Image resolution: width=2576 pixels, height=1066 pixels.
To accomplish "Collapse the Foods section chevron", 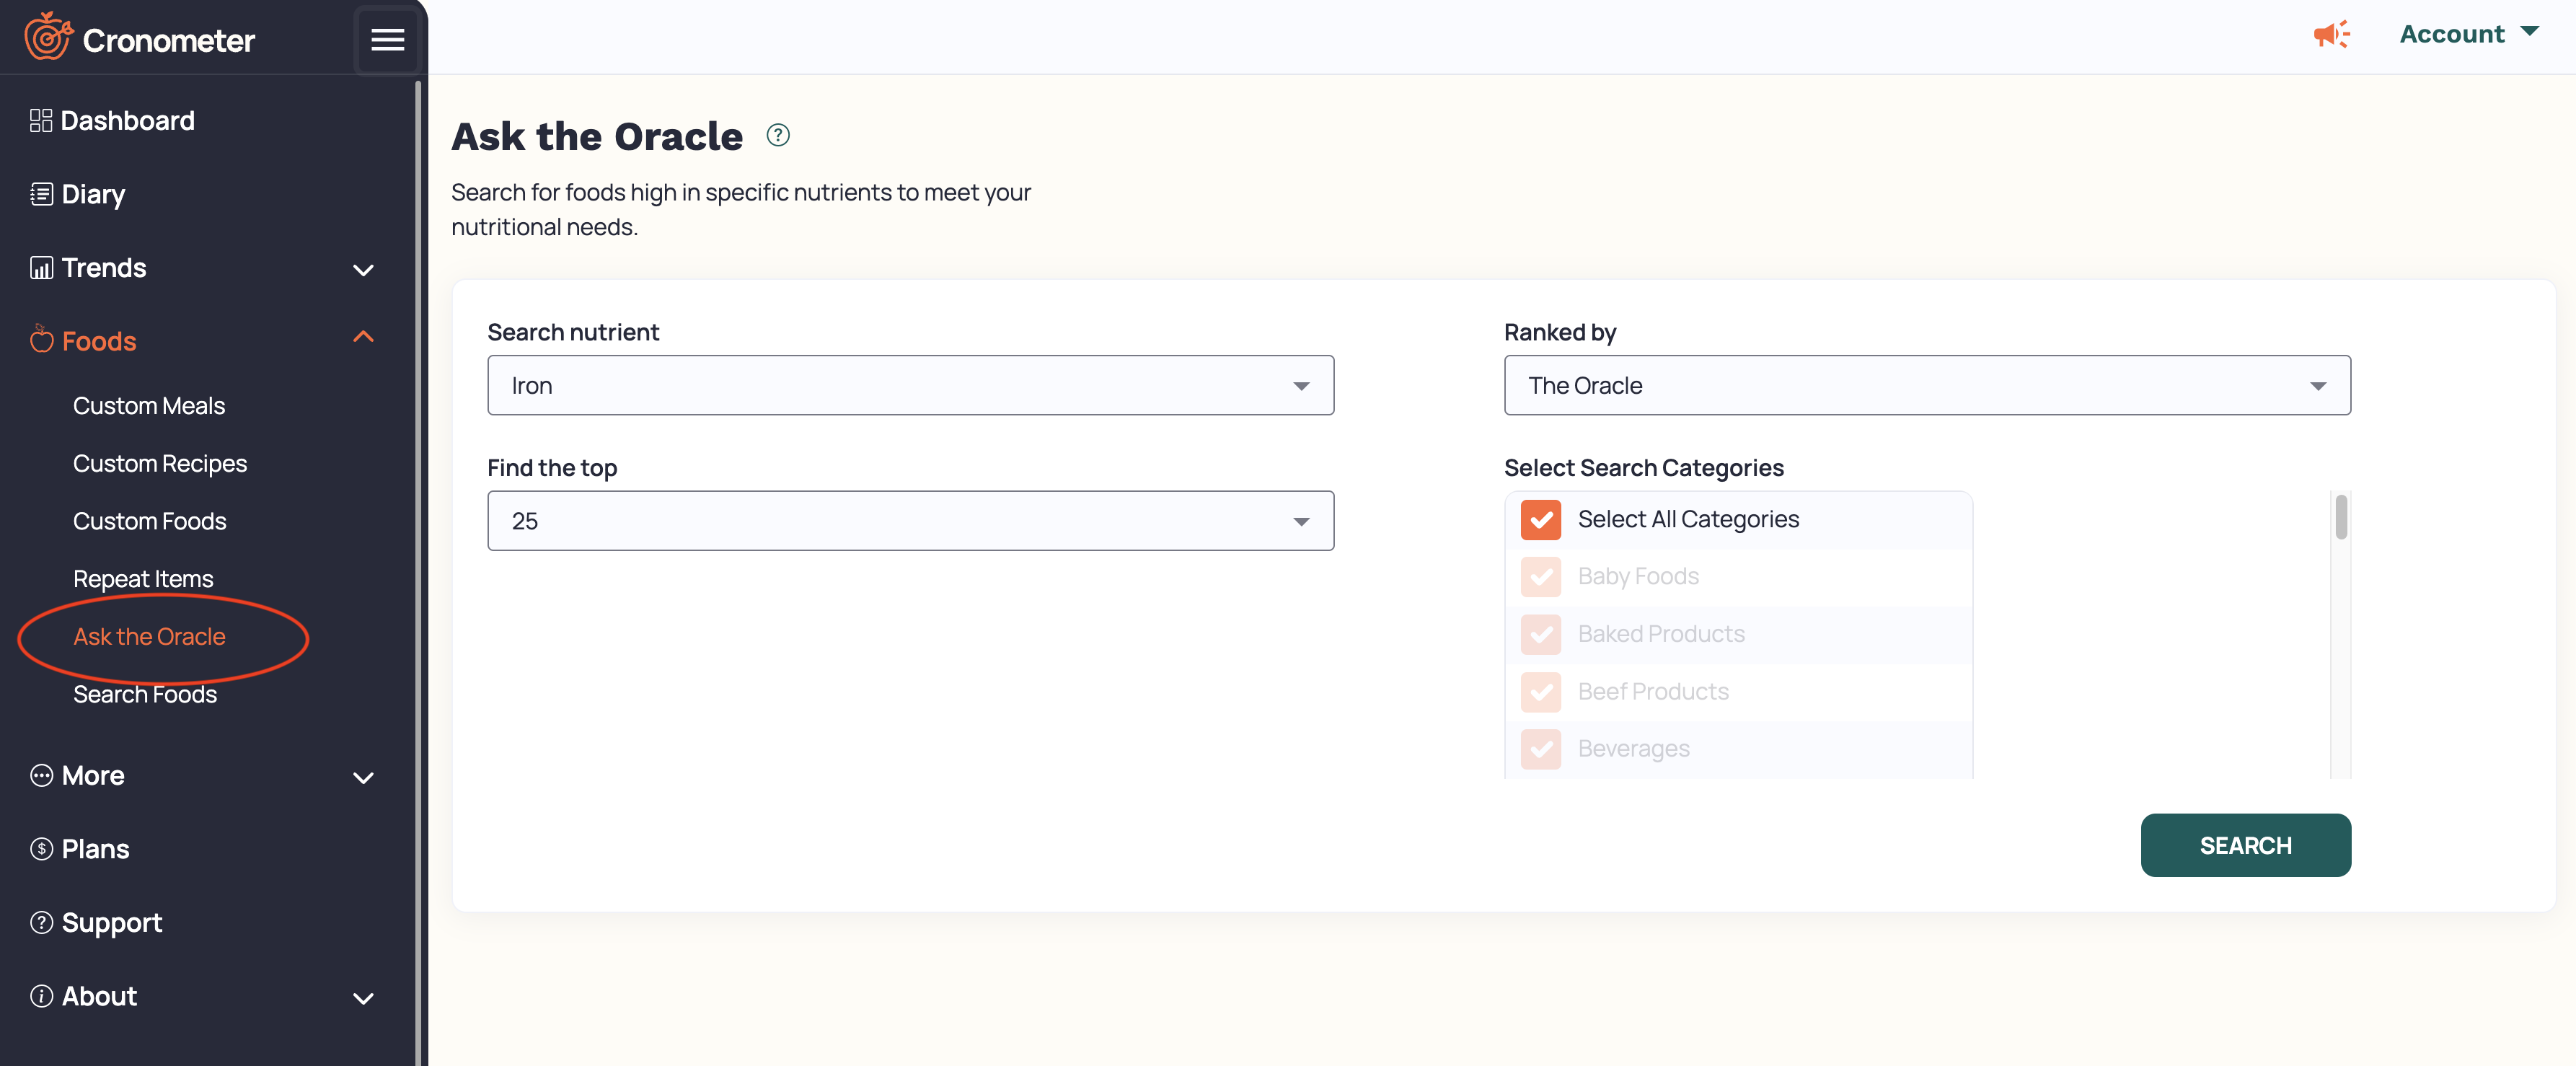I will (363, 337).
